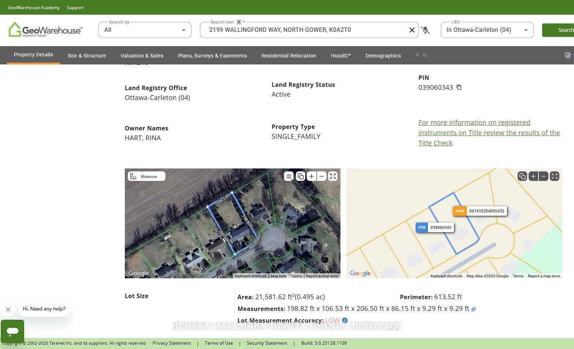Image resolution: width=574 pixels, height=349 pixels.
Task: Open Keyboard shortcuts on aerial map
Action: pyautogui.click(x=250, y=276)
